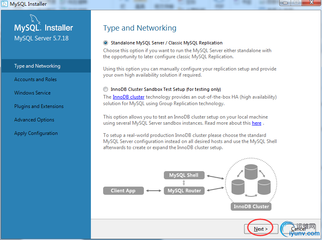The height and width of the screenshot is (240, 322).
Task: Click 'MySQL Server 5.7.18' sidebar text
Action: pos(41,38)
